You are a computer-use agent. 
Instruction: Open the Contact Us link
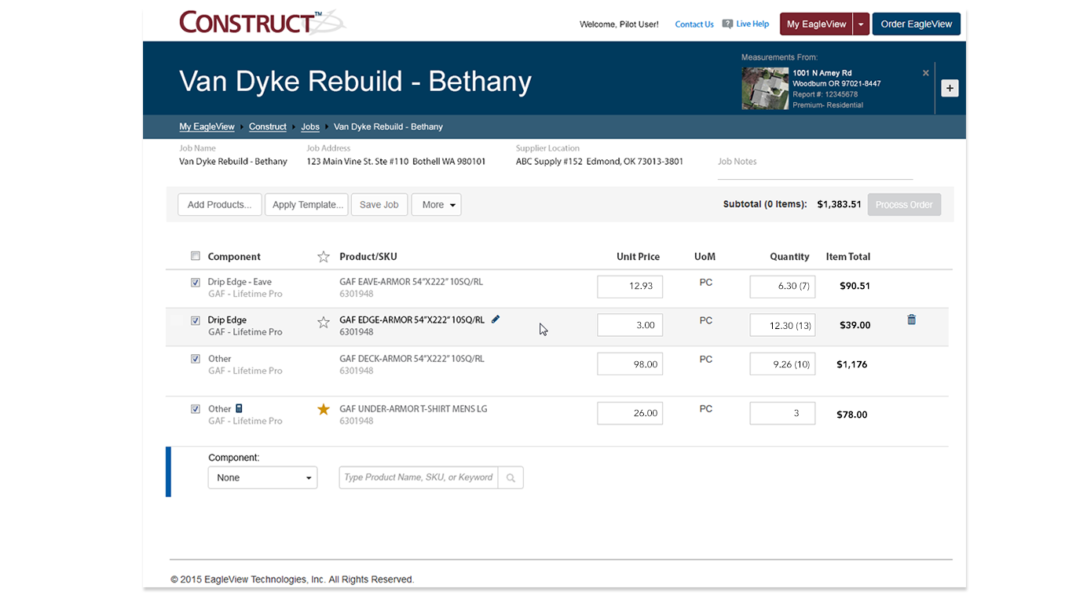pyautogui.click(x=694, y=24)
